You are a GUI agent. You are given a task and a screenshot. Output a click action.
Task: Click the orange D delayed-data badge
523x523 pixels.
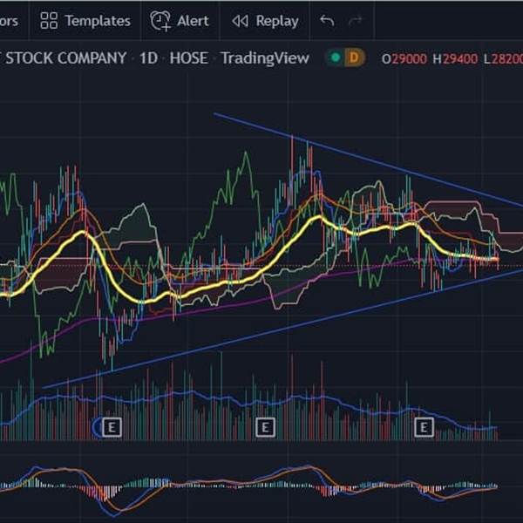click(354, 58)
